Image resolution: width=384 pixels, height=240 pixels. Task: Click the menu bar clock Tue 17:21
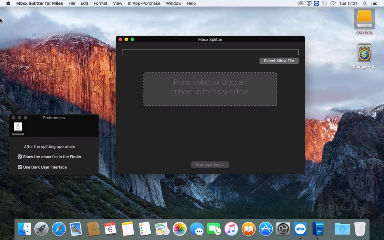coord(348,3)
